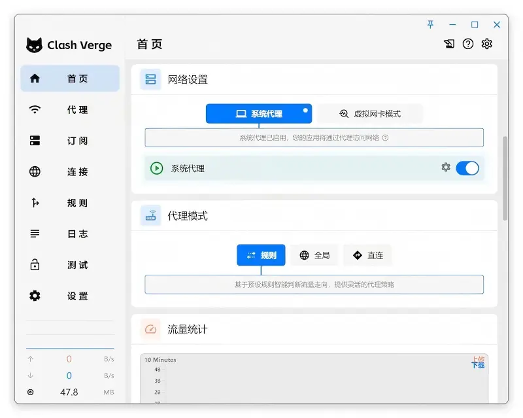Open the 首页 home sidebar item

(70, 78)
